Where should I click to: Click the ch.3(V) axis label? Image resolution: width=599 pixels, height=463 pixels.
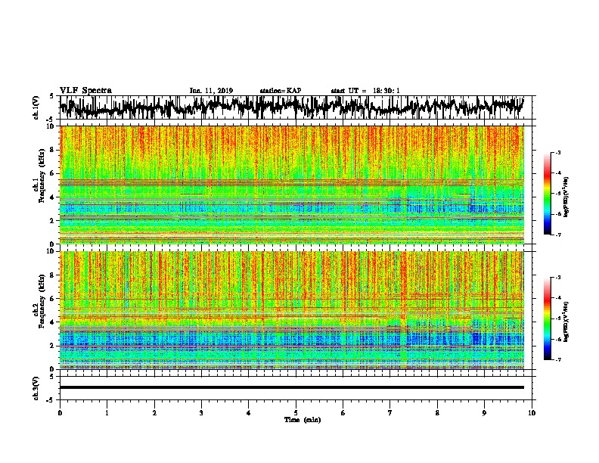point(36,389)
